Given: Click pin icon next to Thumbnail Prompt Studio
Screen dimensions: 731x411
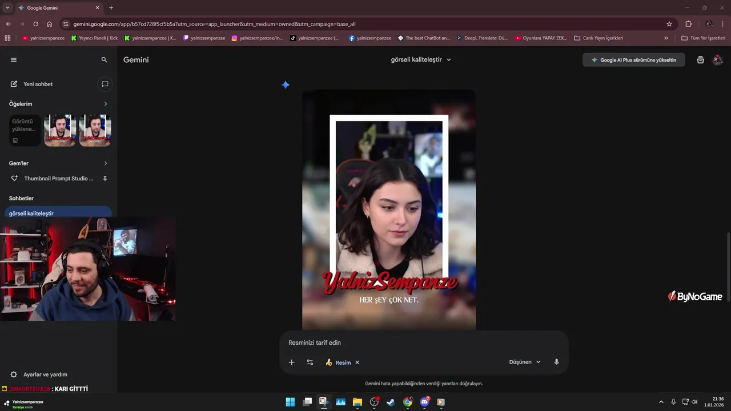Looking at the screenshot, I should coord(105,179).
